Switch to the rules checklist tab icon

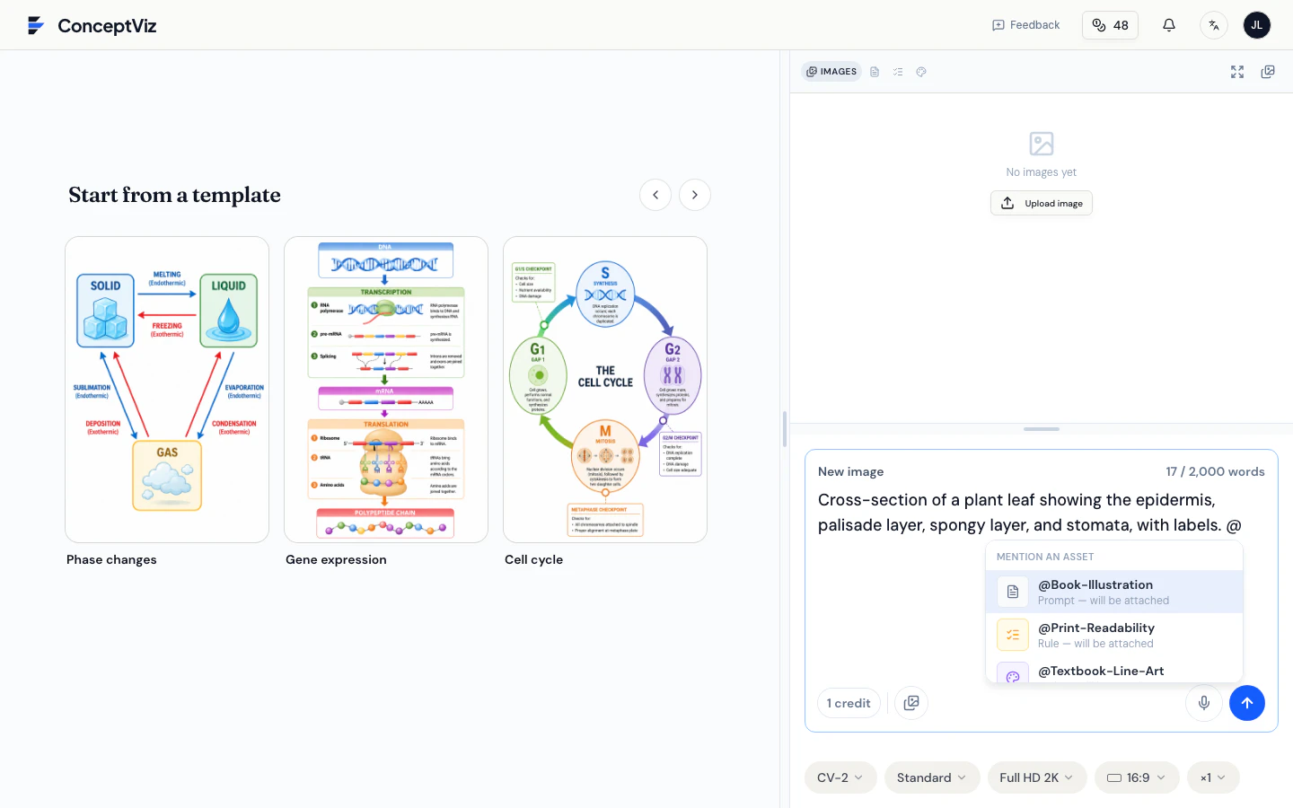click(x=898, y=72)
